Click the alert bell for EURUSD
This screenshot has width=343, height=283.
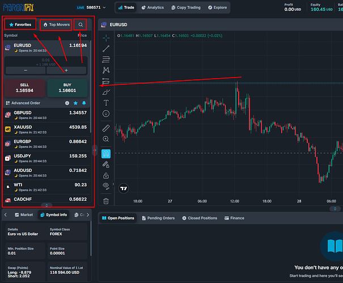[x=84, y=103]
